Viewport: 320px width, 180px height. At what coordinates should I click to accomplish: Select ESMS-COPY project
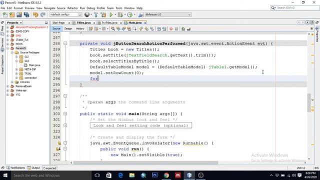tap(22, 31)
